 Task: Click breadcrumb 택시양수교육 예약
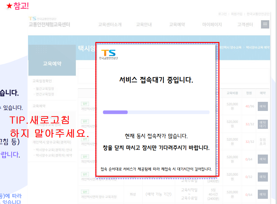pyautogui.click(x=258, y=47)
